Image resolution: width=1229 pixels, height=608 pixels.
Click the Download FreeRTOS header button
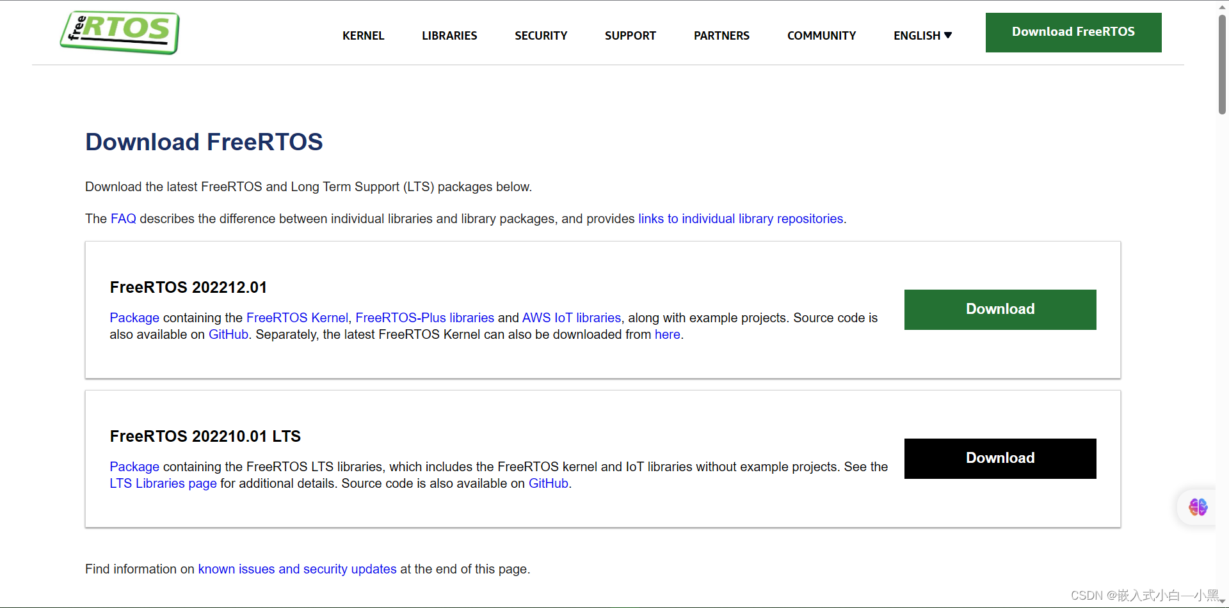1073,33
